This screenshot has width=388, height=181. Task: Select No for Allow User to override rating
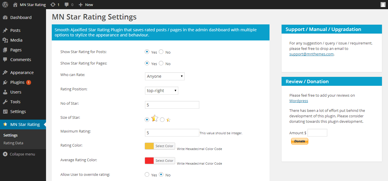161,174
